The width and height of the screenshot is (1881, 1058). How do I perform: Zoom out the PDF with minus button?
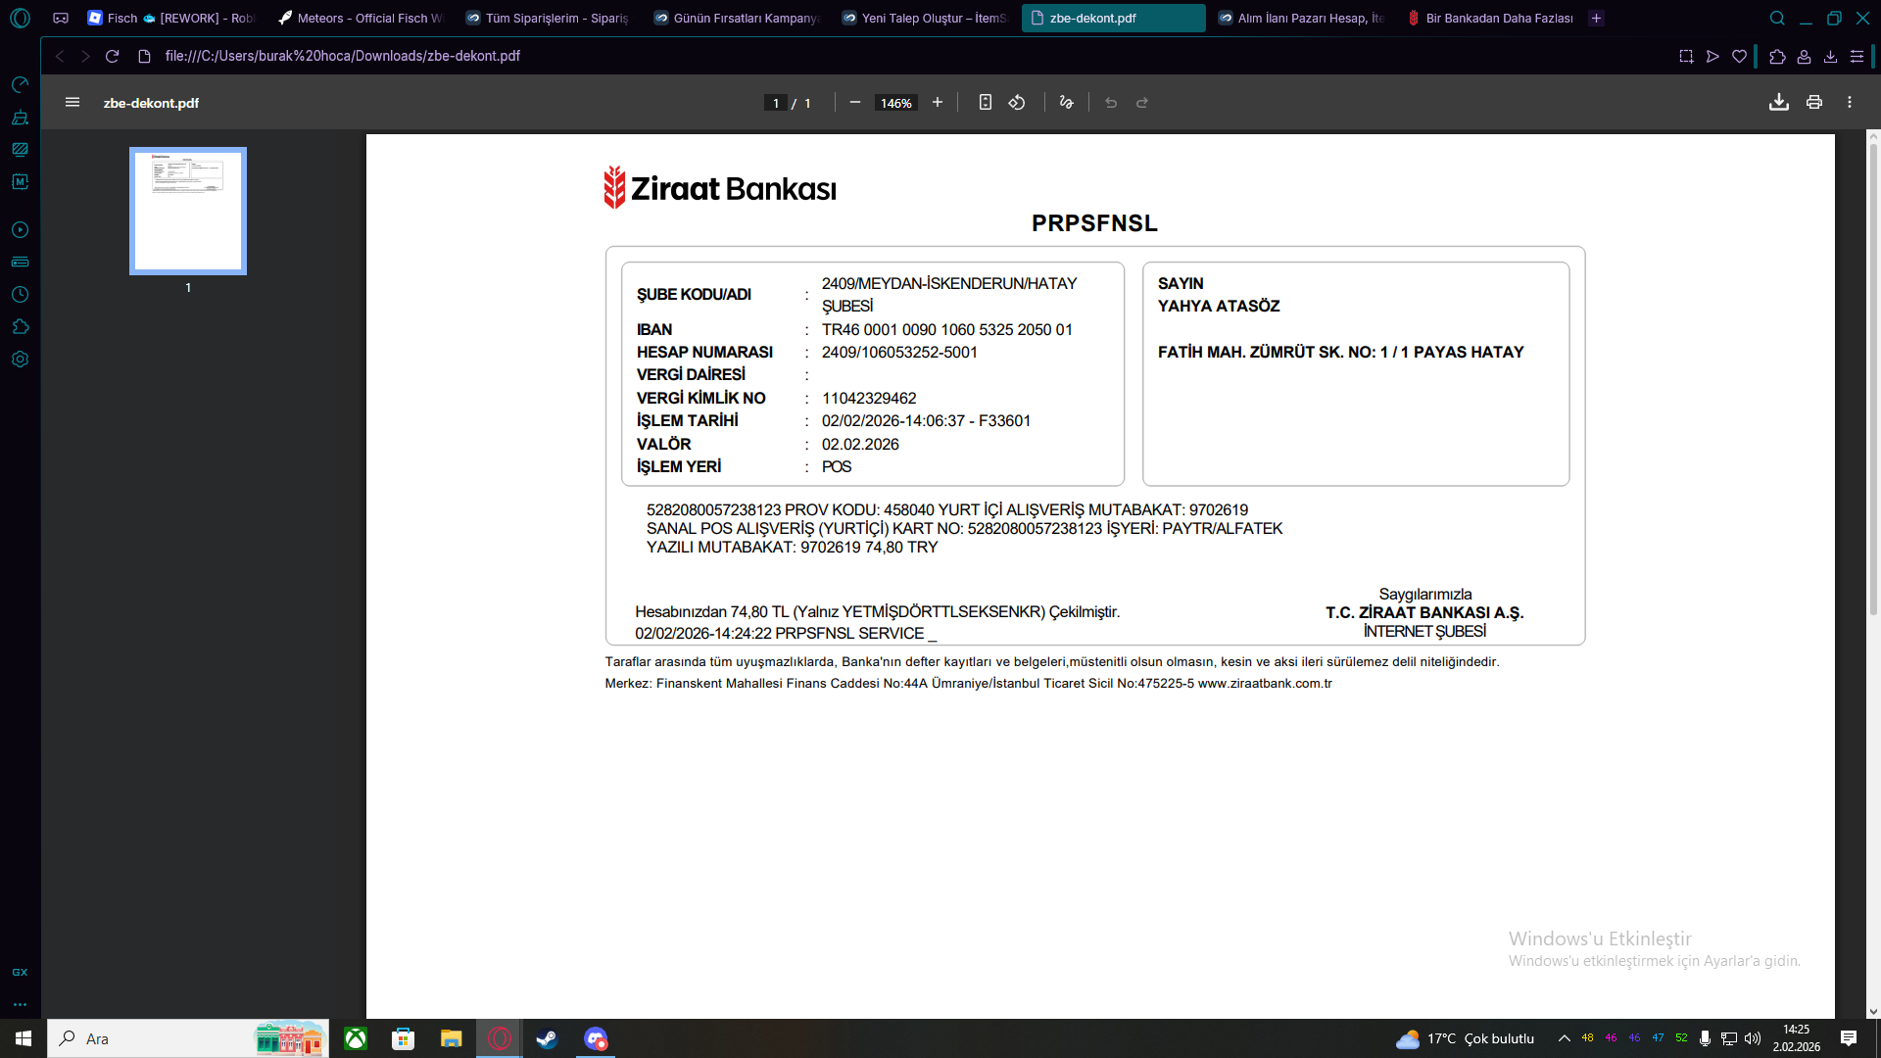[855, 102]
